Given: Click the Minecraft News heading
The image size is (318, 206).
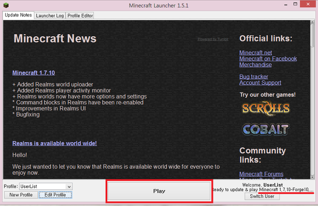Looking at the screenshot, I should coord(55,38).
